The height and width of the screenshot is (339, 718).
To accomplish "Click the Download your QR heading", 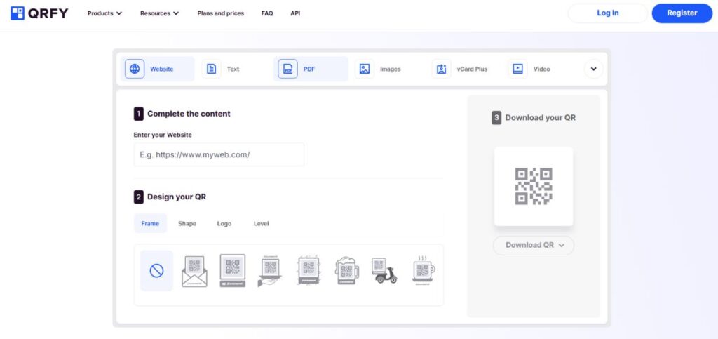I will 541,118.
